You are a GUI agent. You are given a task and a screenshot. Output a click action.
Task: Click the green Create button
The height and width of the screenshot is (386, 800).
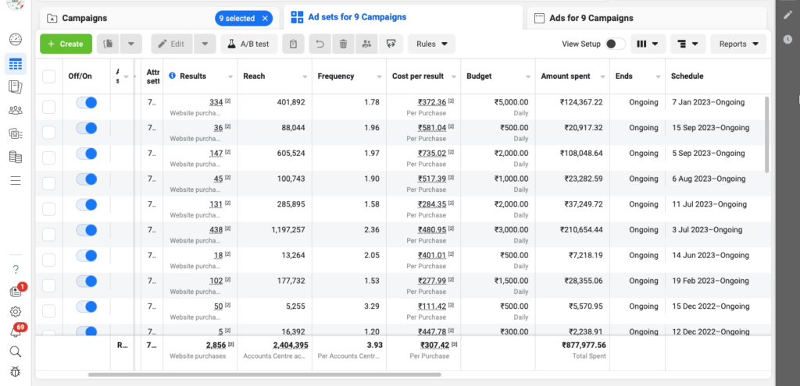point(66,44)
